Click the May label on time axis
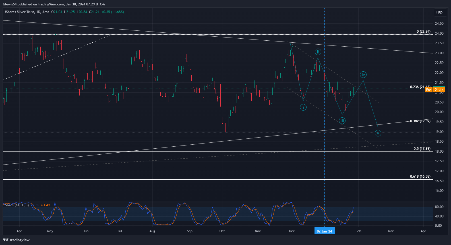451x245 pixels. click(50, 231)
